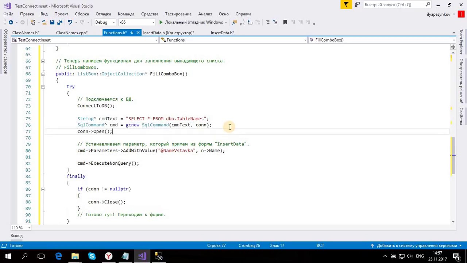Start debugging with the green play icon
Viewport: 467px width, 263px height.
click(x=161, y=22)
